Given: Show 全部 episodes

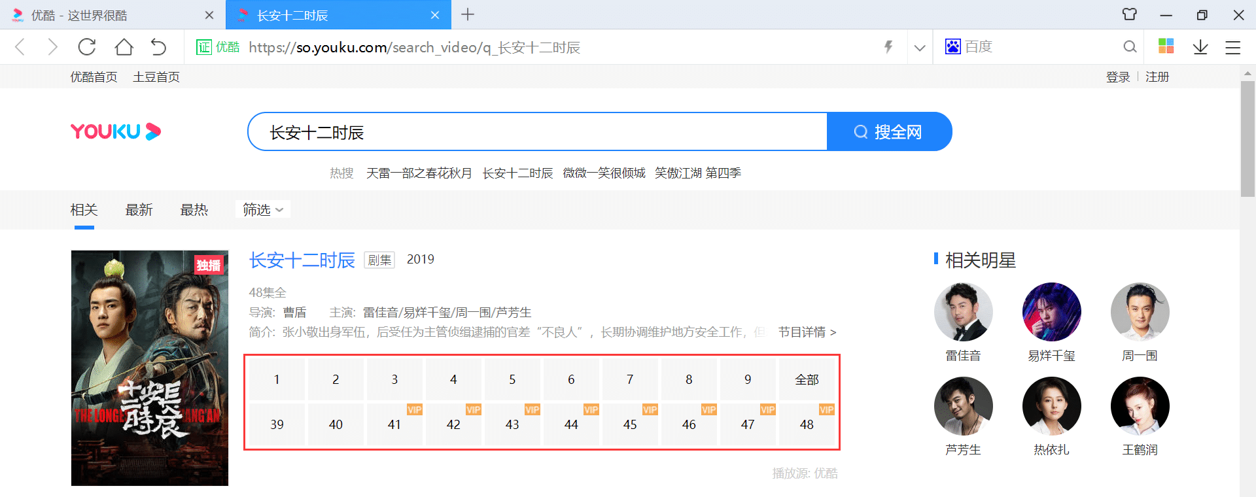Looking at the screenshot, I should [x=807, y=379].
